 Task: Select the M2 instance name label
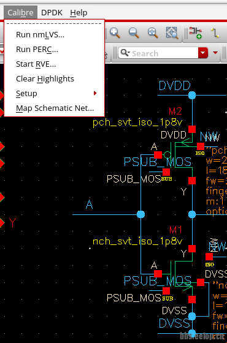click(175, 111)
